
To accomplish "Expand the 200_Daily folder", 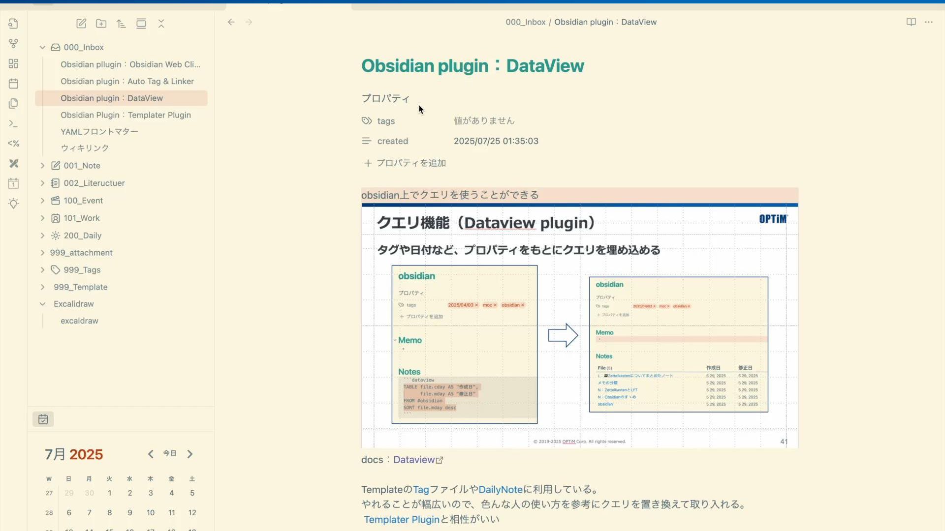I will pos(42,236).
